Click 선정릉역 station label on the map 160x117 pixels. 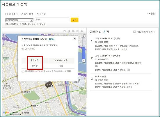pos(27,92)
